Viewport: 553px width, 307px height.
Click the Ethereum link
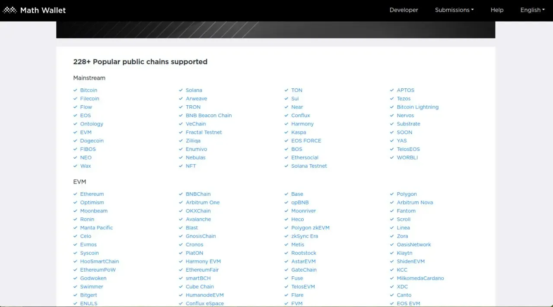pyautogui.click(x=92, y=194)
